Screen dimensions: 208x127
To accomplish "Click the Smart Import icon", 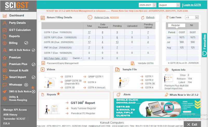I will click(x=5, y=77).
